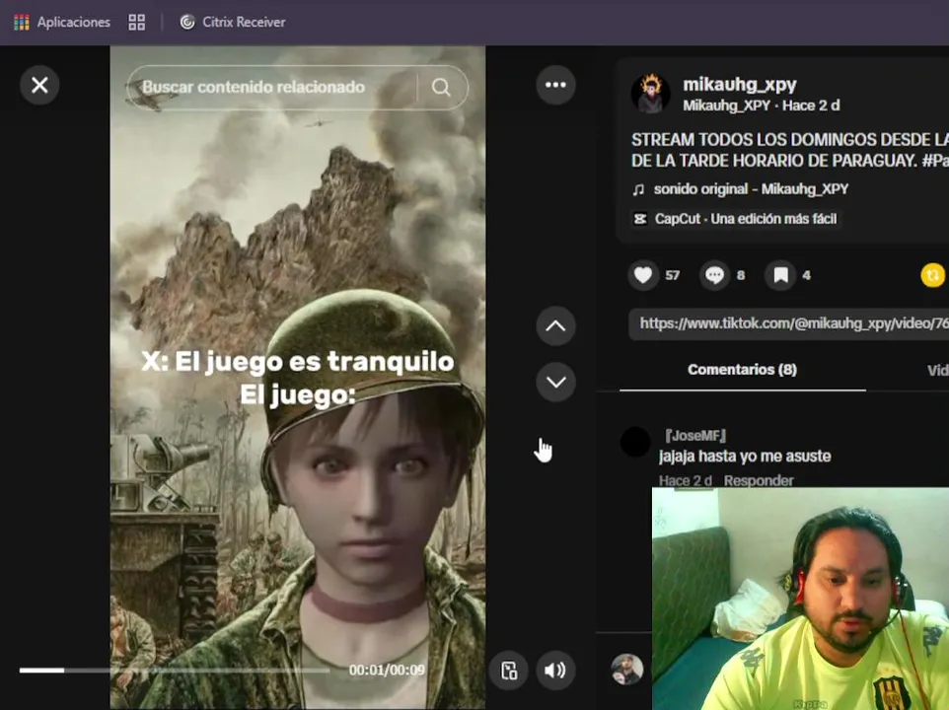Click the yellow repost share icon
949x710 pixels.
point(932,275)
